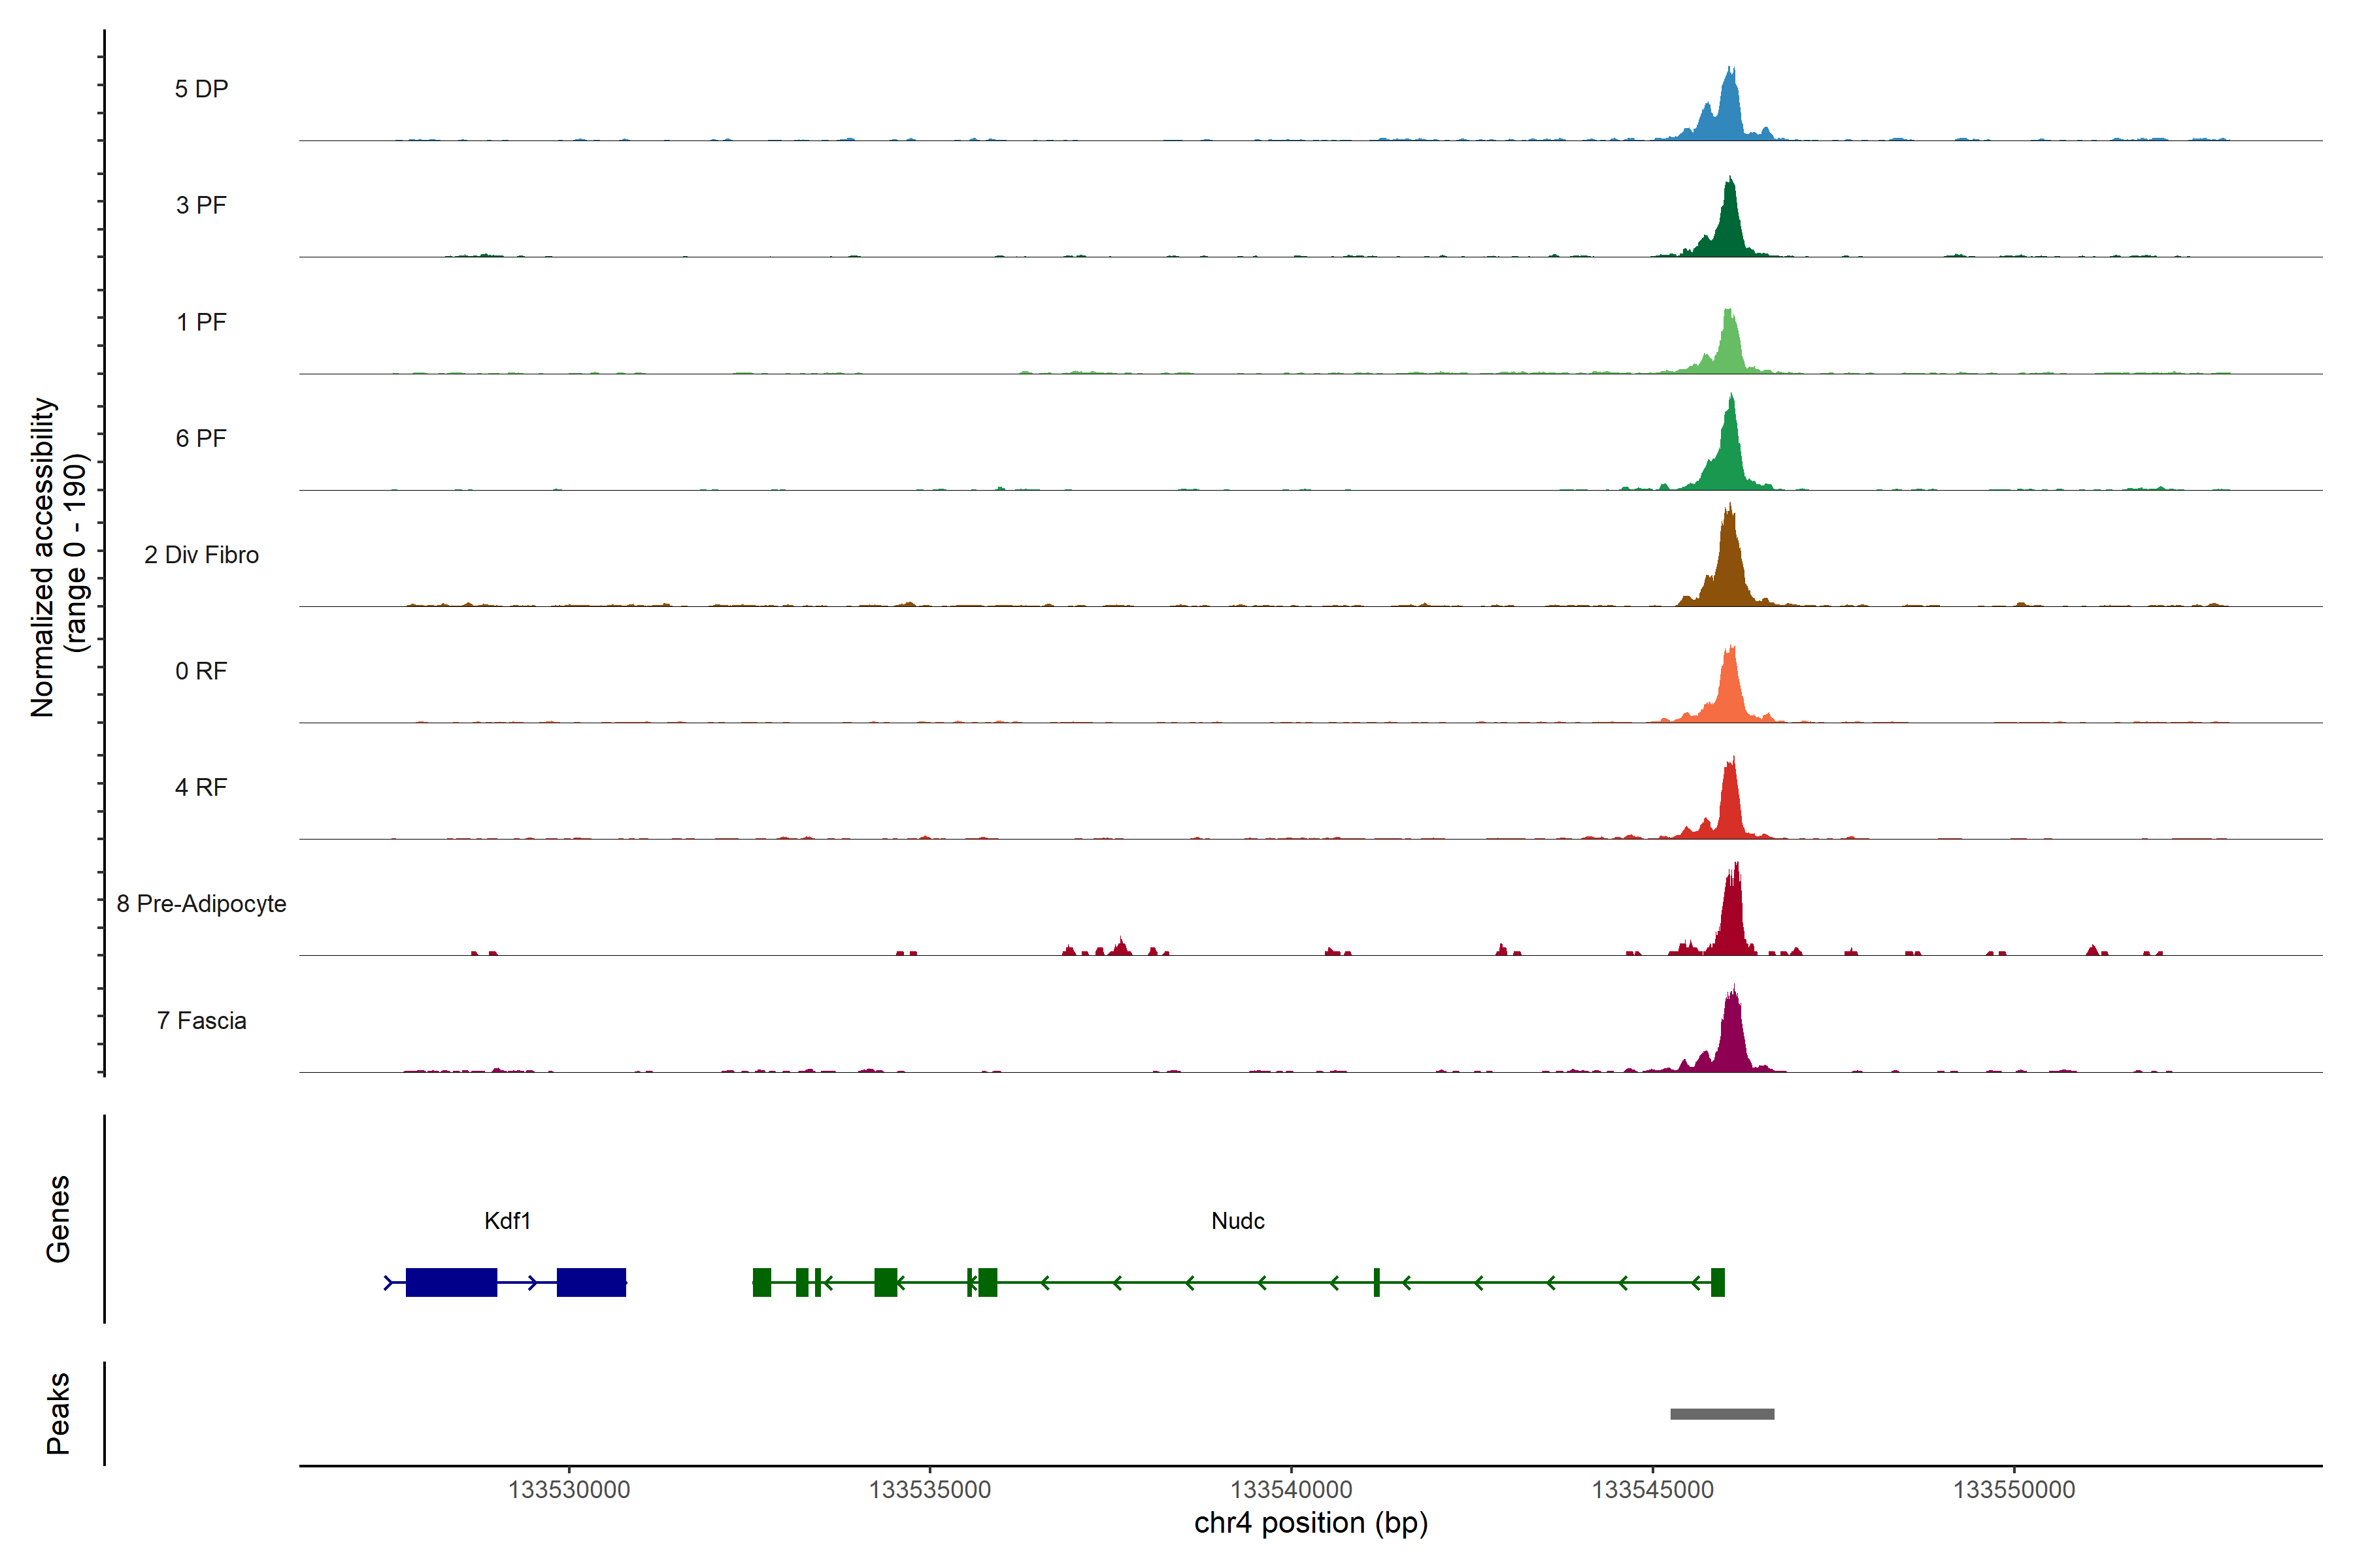
Task: Click the Nudc gene label
Action: pos(1237,1221)
